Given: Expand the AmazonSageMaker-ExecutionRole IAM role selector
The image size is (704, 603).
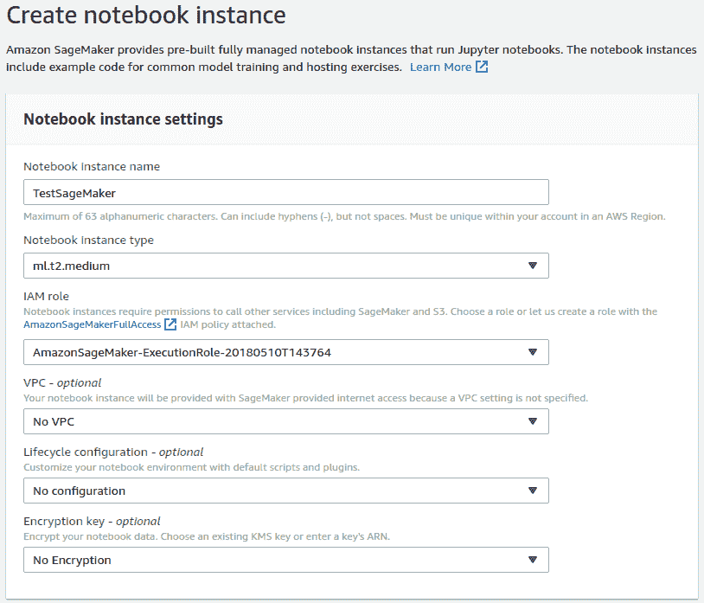Looking at the screenshot, I should (x=286, y=352).
